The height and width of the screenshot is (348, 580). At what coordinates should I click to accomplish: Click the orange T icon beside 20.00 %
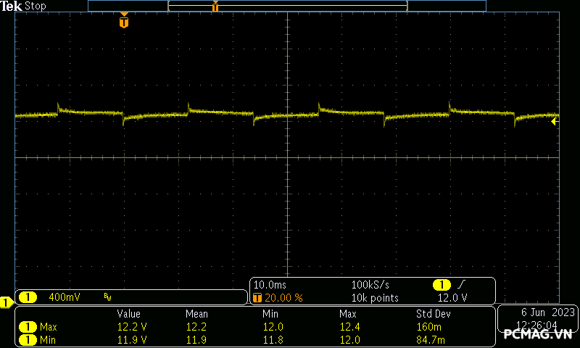257,298
